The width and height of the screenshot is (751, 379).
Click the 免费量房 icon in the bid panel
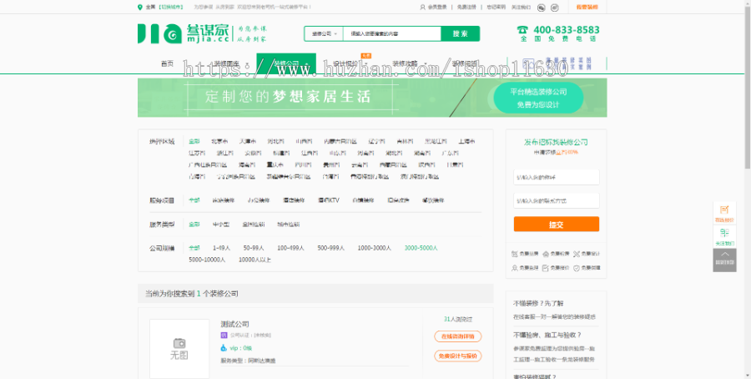(514, 254)
